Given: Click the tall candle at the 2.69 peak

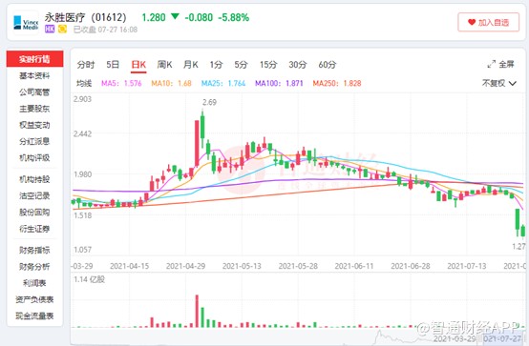Looking at the screenshot, I should (x=202, y=127).
